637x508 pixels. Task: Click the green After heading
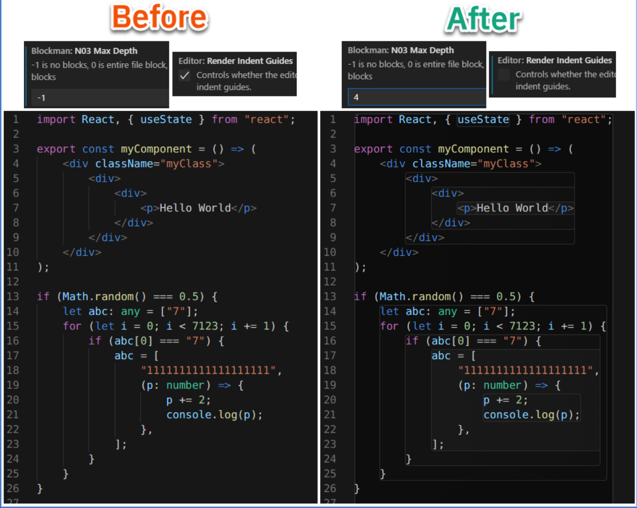483,19
